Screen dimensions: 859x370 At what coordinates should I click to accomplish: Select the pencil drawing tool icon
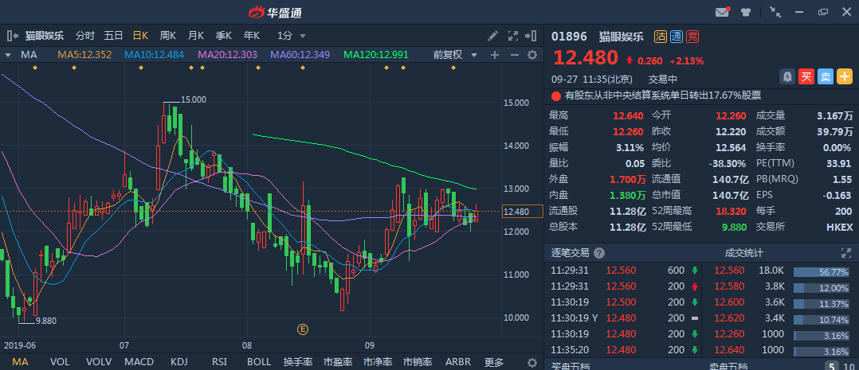(x=493, y=36)
